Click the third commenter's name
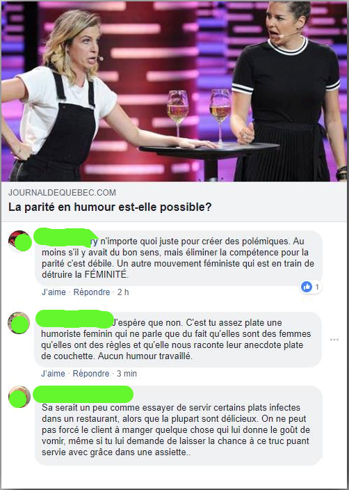Viewport: 349px width, 490px height. point(83,395)
